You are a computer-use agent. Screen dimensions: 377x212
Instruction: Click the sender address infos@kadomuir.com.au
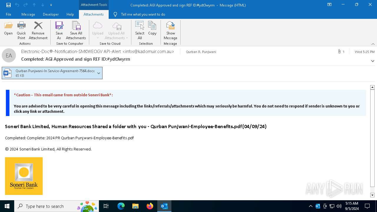point(148,52)
